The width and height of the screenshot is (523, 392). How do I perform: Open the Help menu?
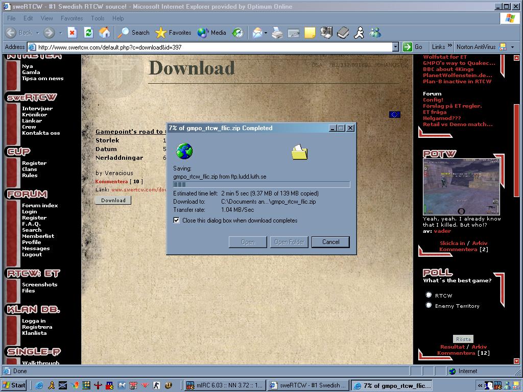118,18
